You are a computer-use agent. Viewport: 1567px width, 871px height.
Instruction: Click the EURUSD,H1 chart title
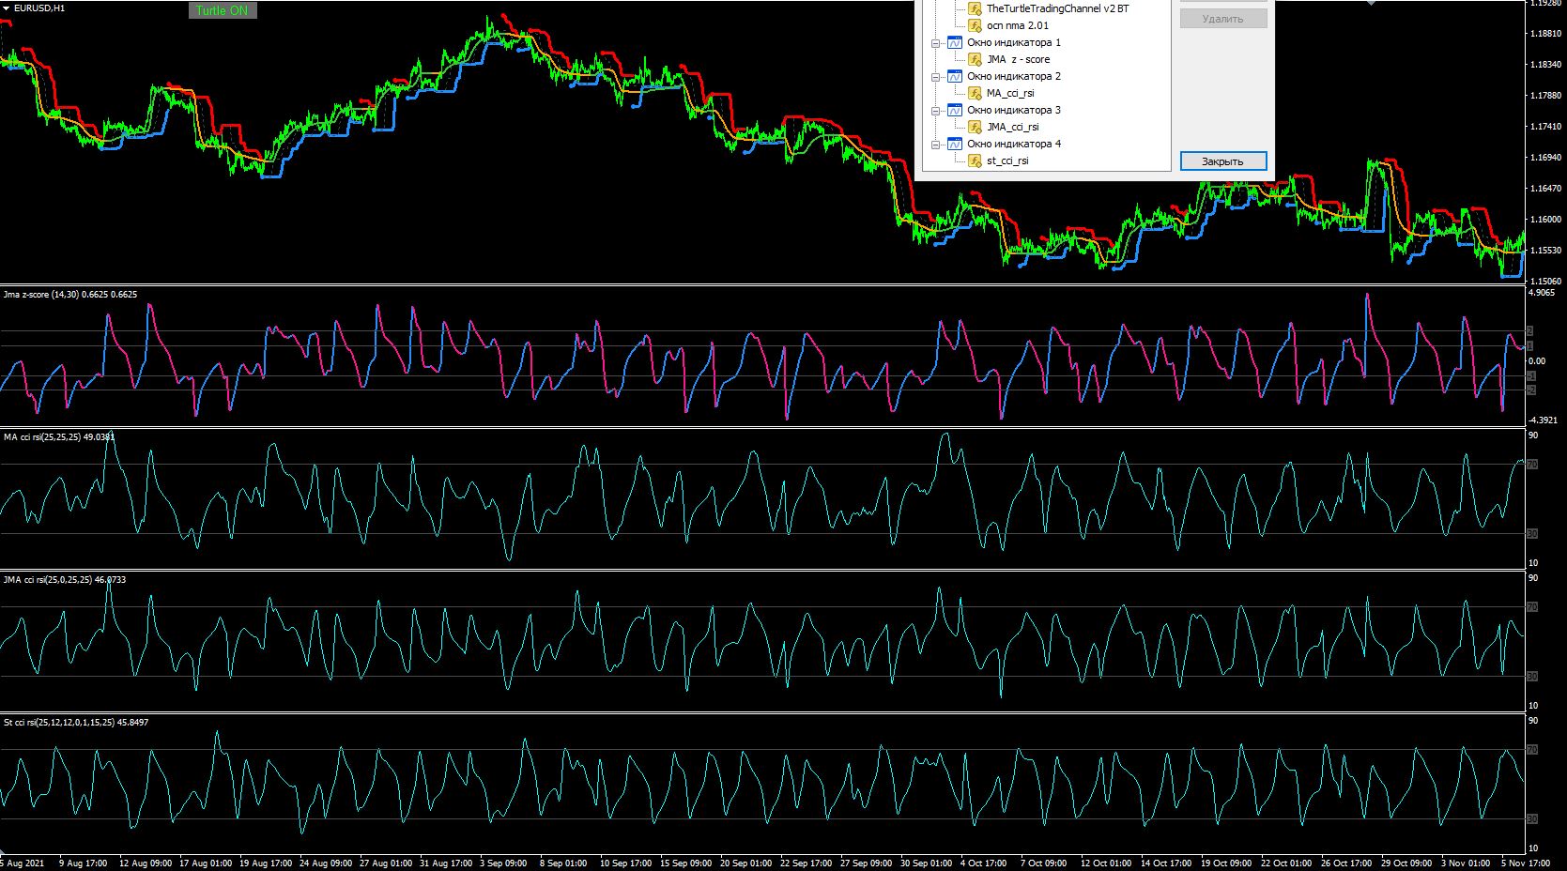(x=39, y=8)
